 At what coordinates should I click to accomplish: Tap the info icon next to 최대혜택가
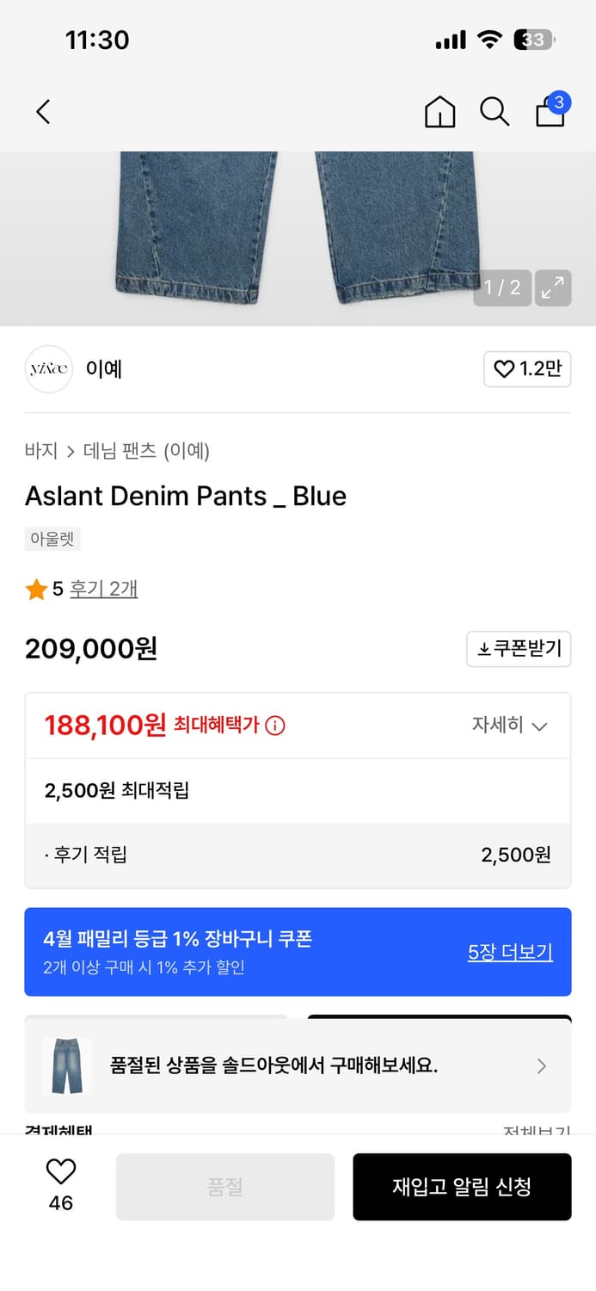tap(273, 726)
